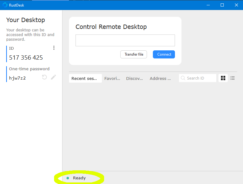Focus the remote desktop ID input field

[x=125, y=40]
